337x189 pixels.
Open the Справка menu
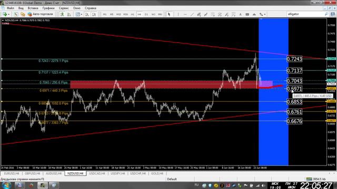[90, 8]
